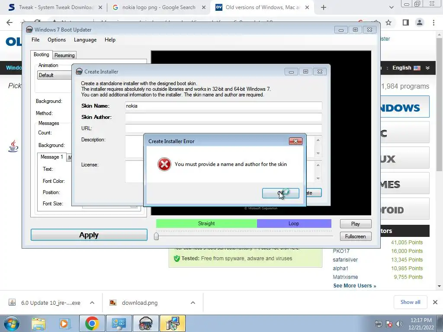The width and height of the screenshot is (443, 332).
Task: Click the taskbar clock showing 12:17 PM
Action: (x=421, y=324)
